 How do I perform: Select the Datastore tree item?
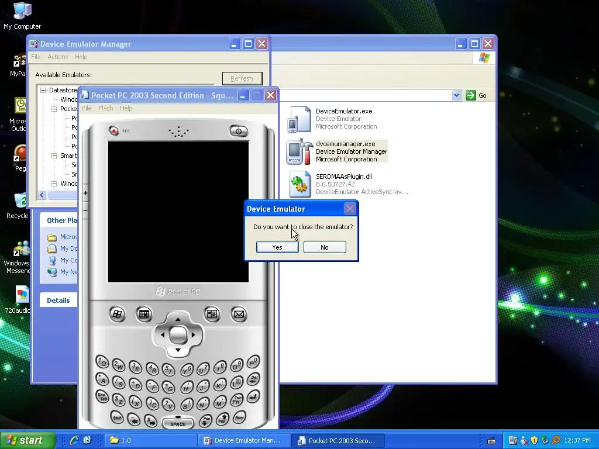tap(63, 90)
